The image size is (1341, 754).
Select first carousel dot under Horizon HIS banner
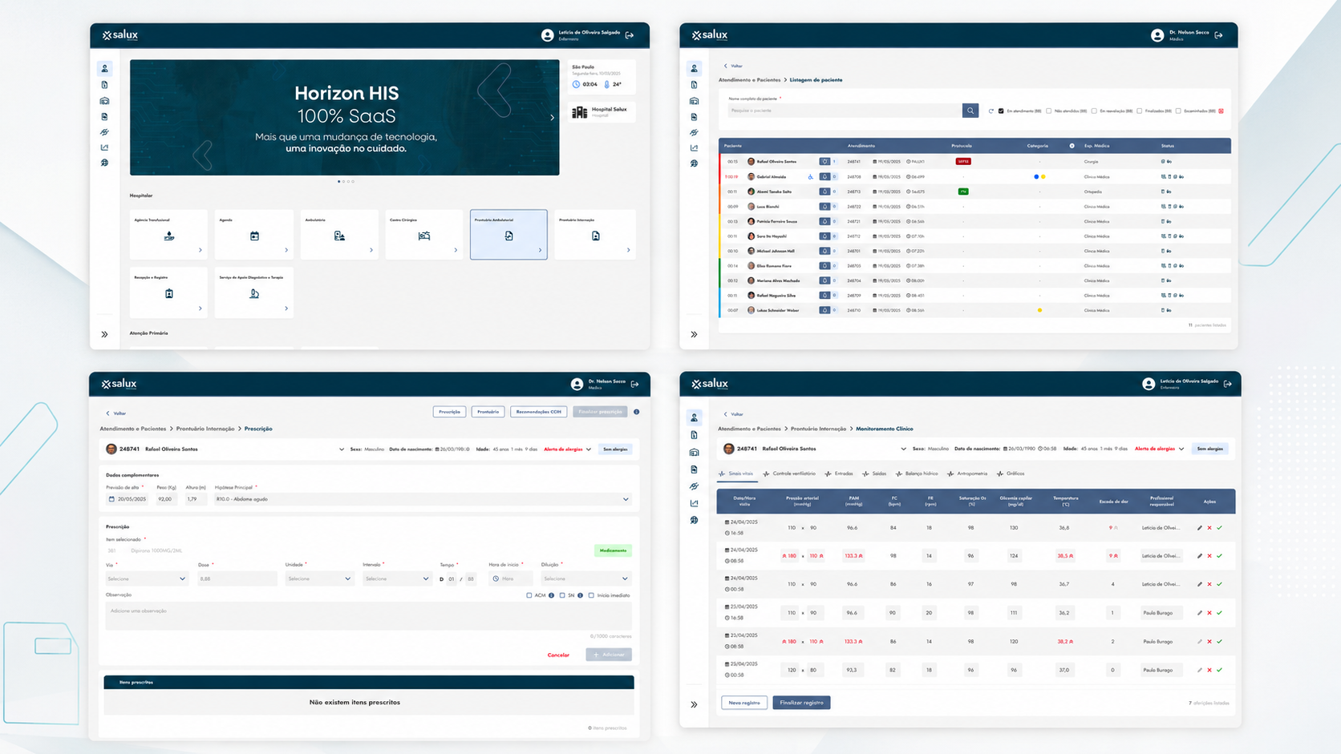pyautogui.click(x=338, y=182)
